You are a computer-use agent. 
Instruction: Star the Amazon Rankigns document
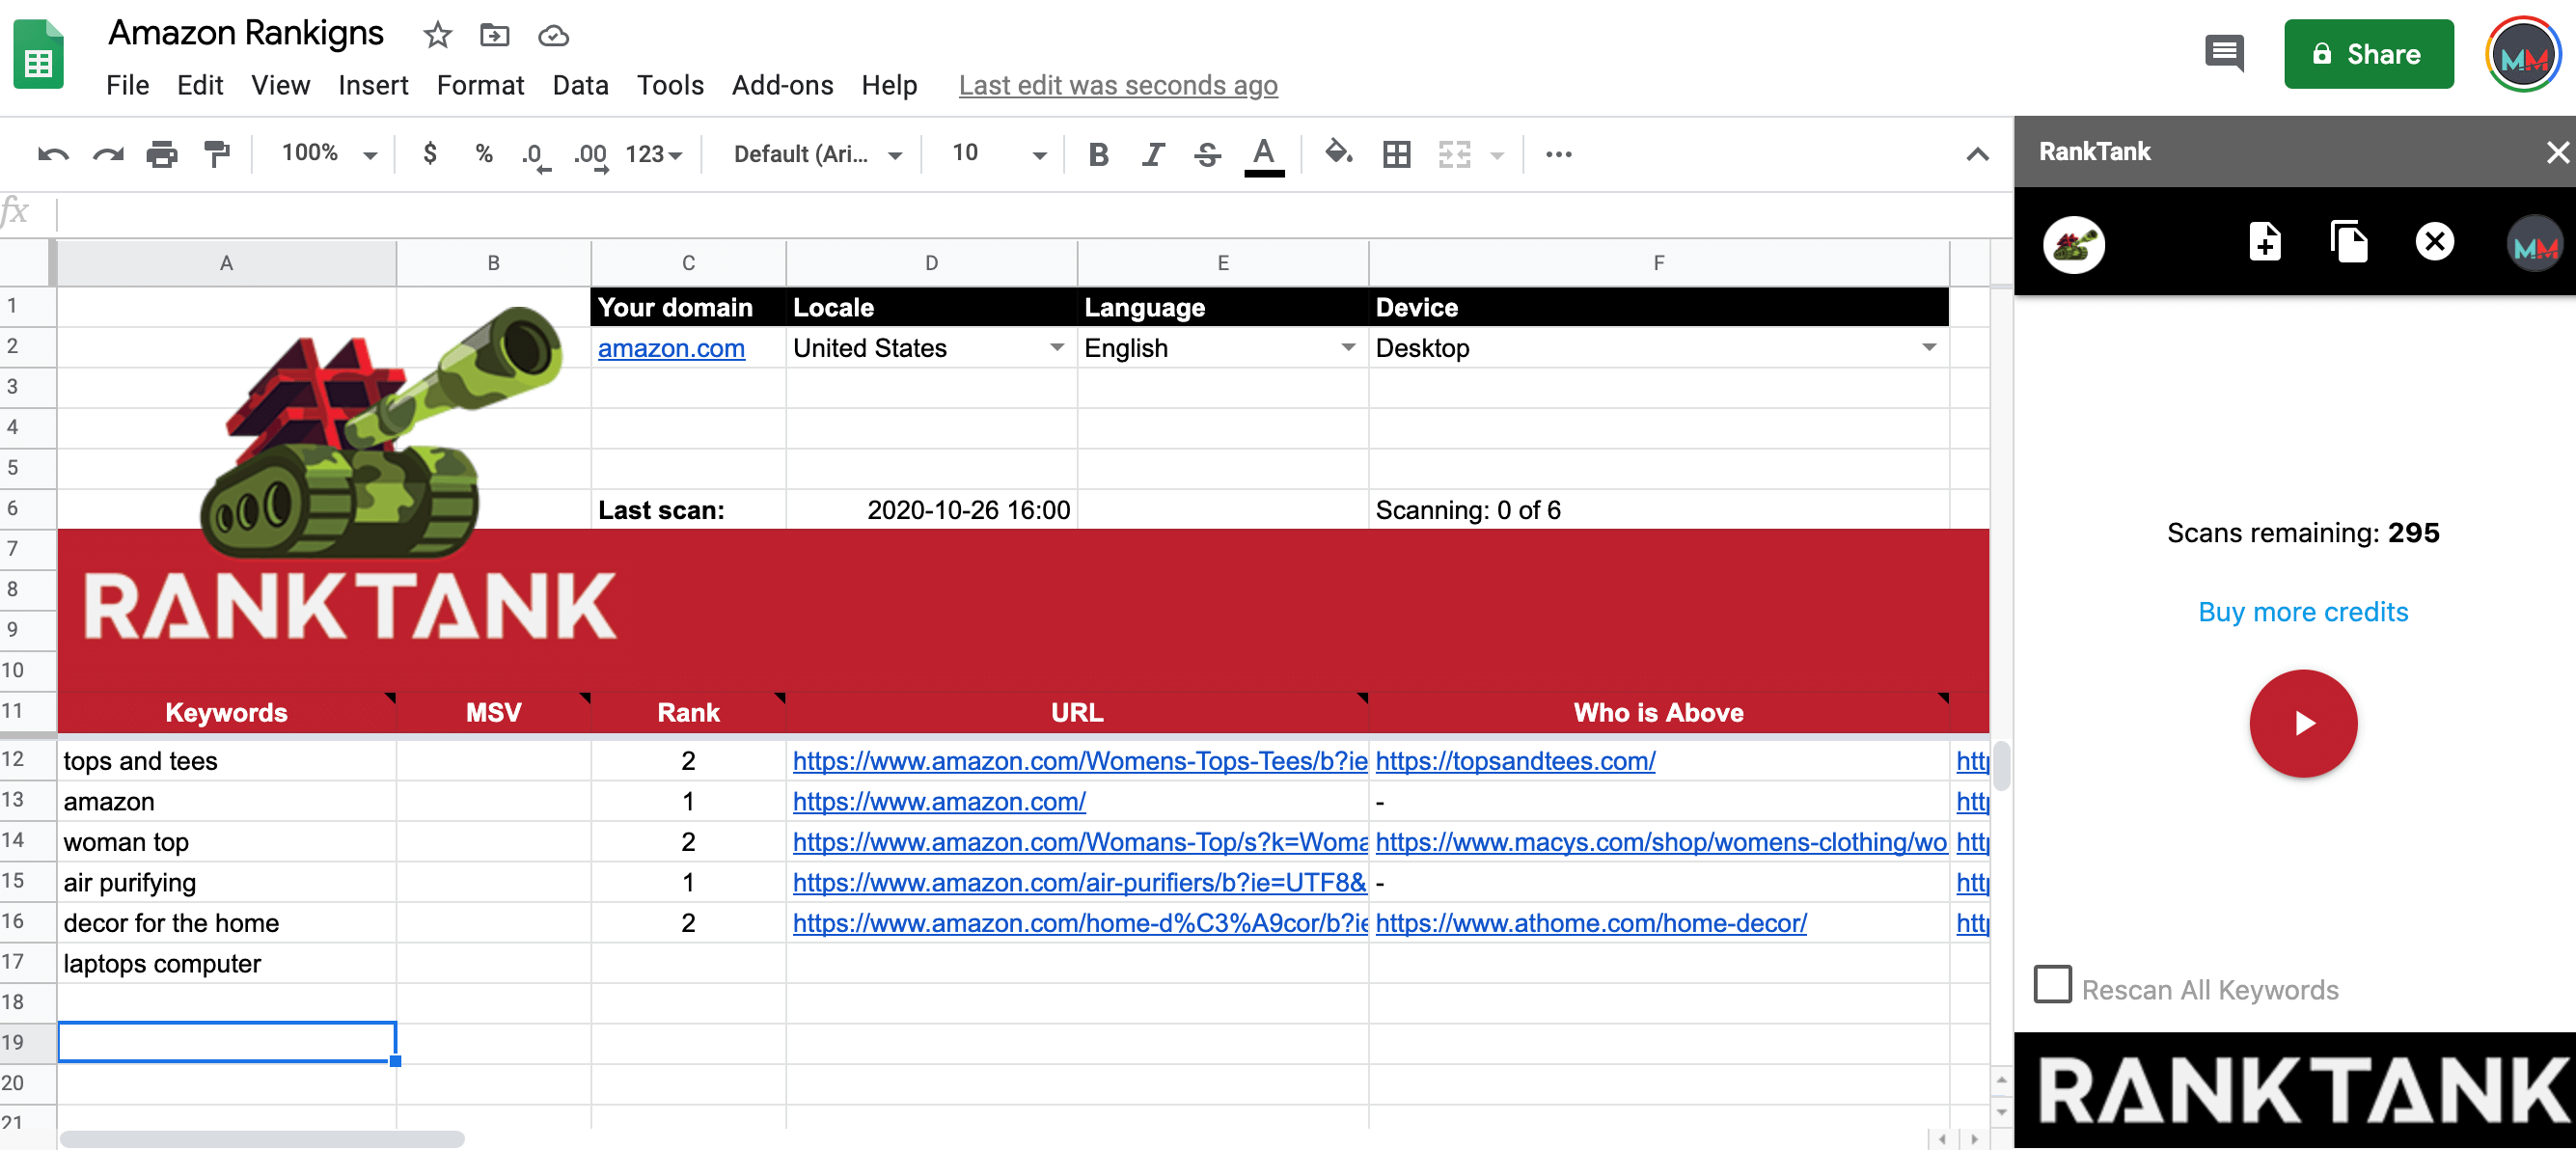[437, 36]
